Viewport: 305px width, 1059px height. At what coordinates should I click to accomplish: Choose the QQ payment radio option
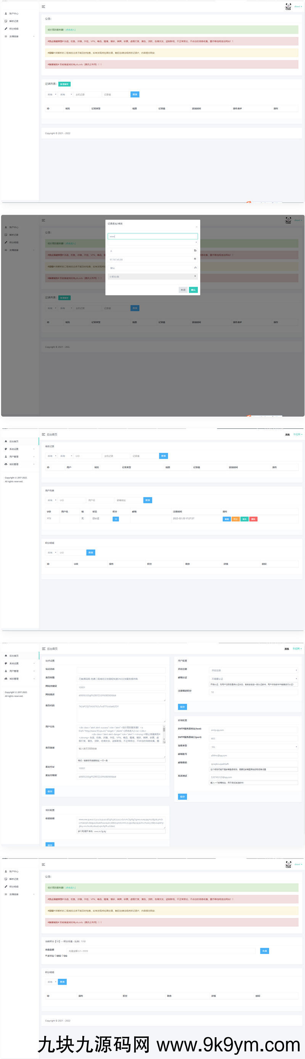pos(63,956)
